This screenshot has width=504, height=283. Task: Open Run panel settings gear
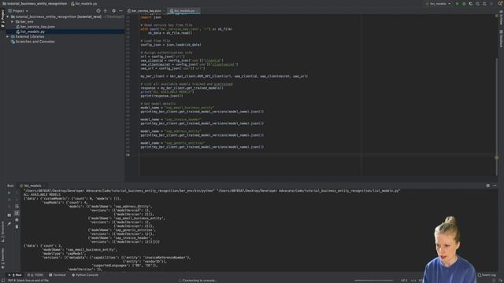pos(488,186)
